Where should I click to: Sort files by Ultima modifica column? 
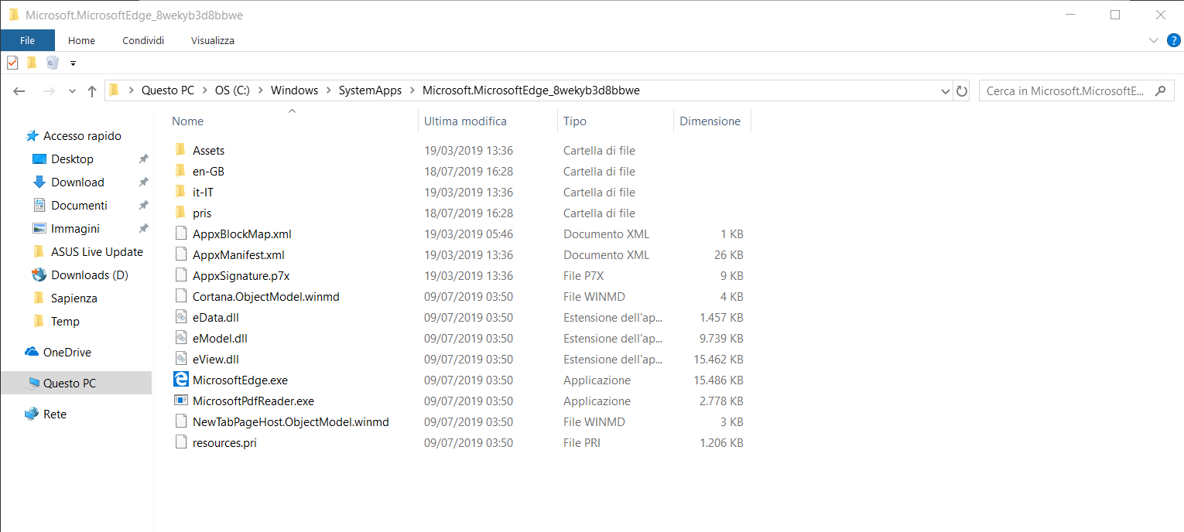465,121
